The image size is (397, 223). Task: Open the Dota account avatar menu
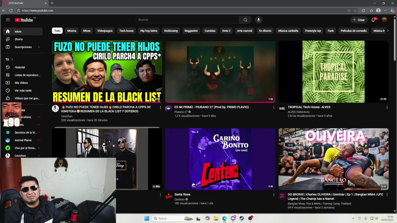click(x=384, y=20)
